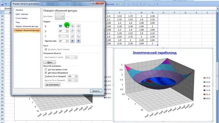
Task: Open 'Заготовки' presets dropdown
Action: pyautogui.click(x=60, y=16)
